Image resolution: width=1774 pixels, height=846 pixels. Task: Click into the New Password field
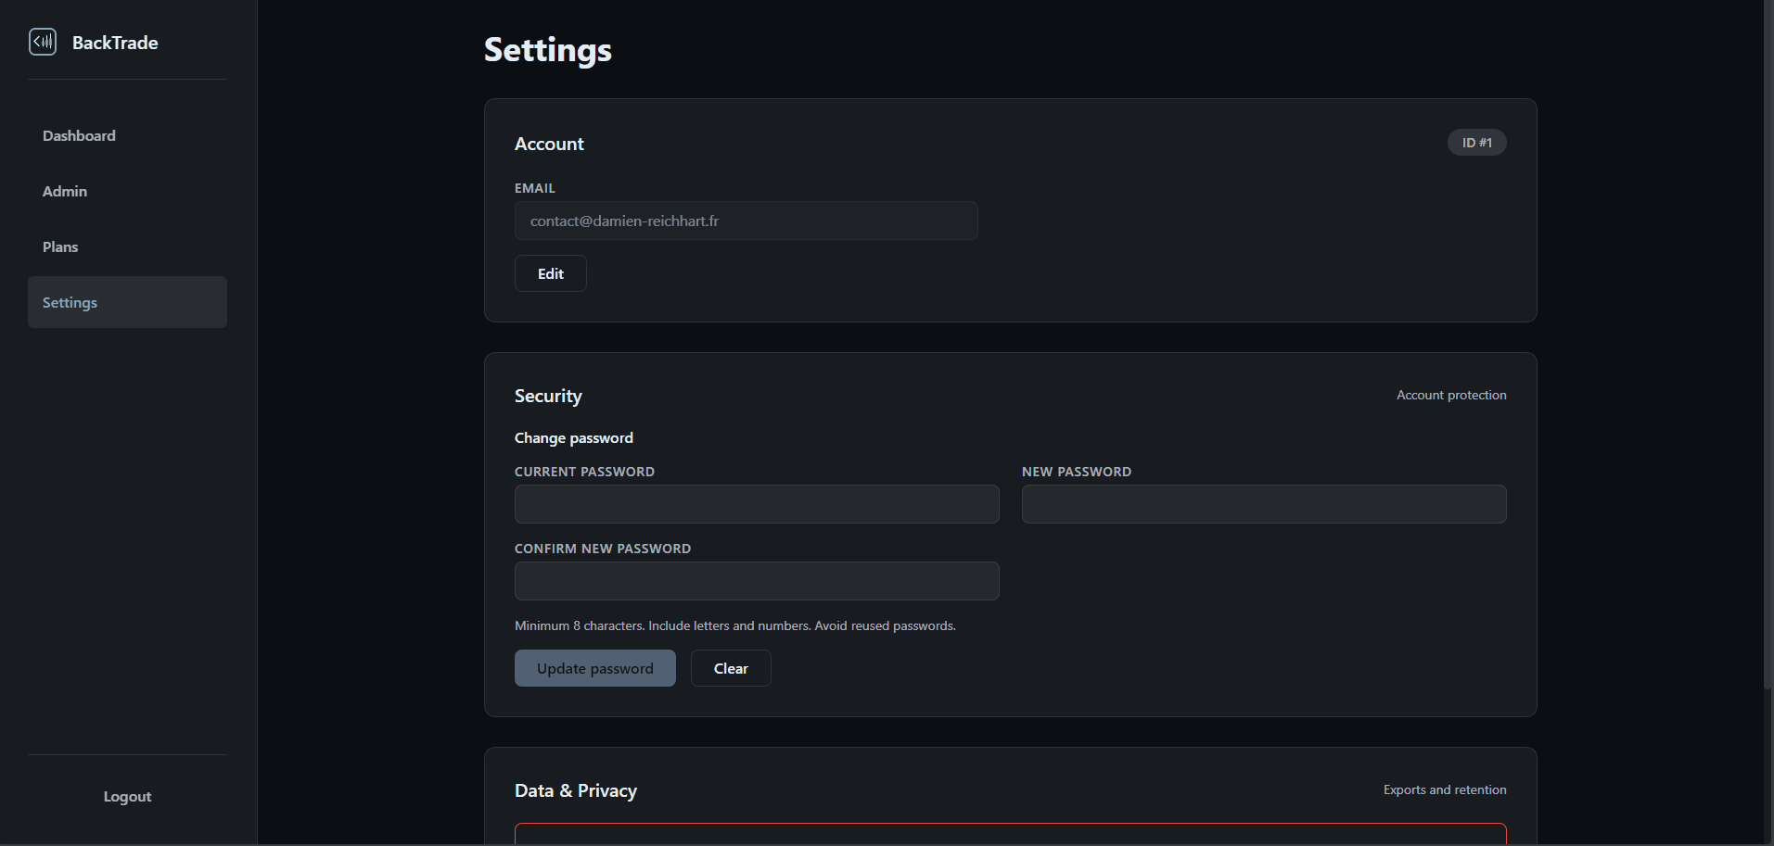click(1263, 504)
